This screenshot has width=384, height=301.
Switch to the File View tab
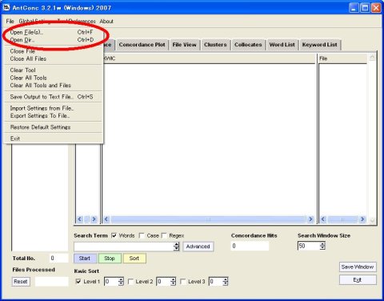tap(184, 45)
